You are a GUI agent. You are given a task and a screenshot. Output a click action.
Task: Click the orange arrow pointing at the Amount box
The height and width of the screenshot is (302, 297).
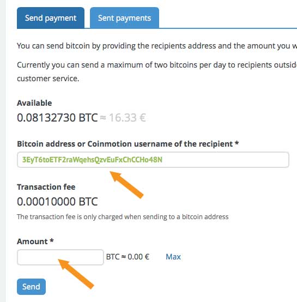76,274
